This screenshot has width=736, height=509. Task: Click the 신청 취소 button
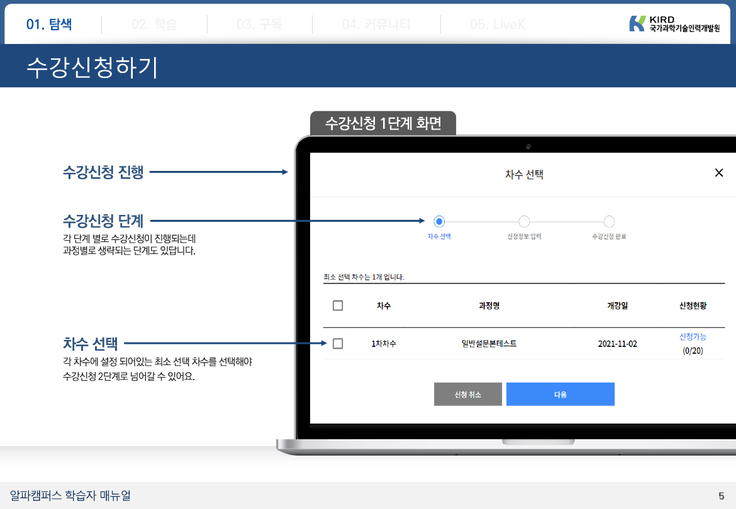tap(467, 395)
